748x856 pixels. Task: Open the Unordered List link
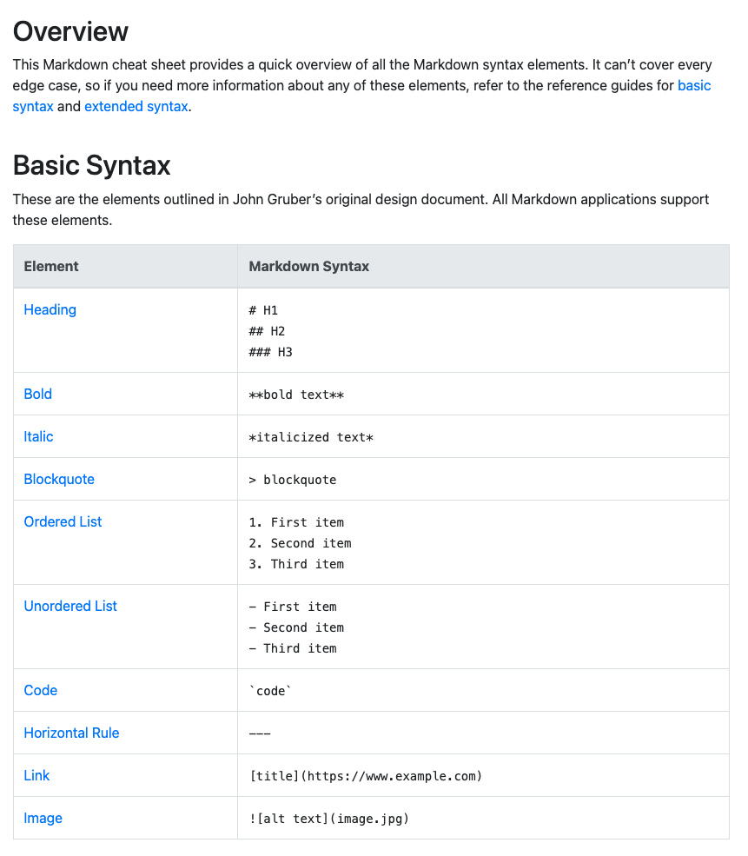pos(70,607)
